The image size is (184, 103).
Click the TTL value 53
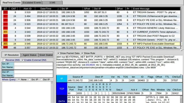click(167, 80)
